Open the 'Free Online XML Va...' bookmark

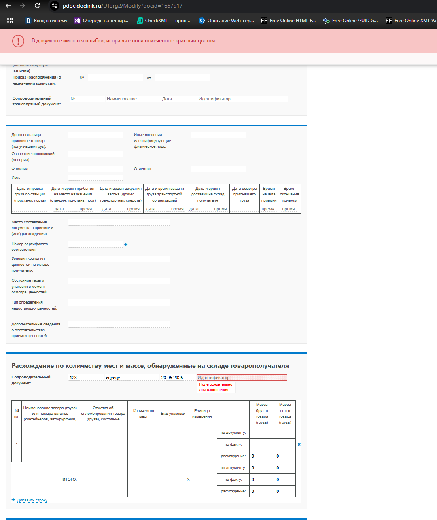tap(411, 21)
